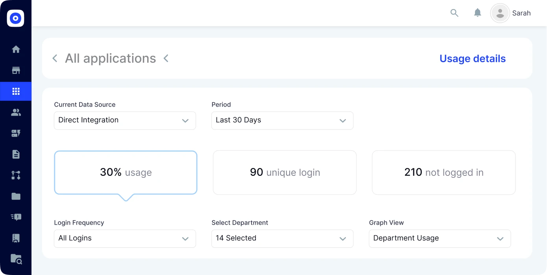Open the folder search icon in the sidebar
The width and height of the screenshot is (547, 275).
16,258
